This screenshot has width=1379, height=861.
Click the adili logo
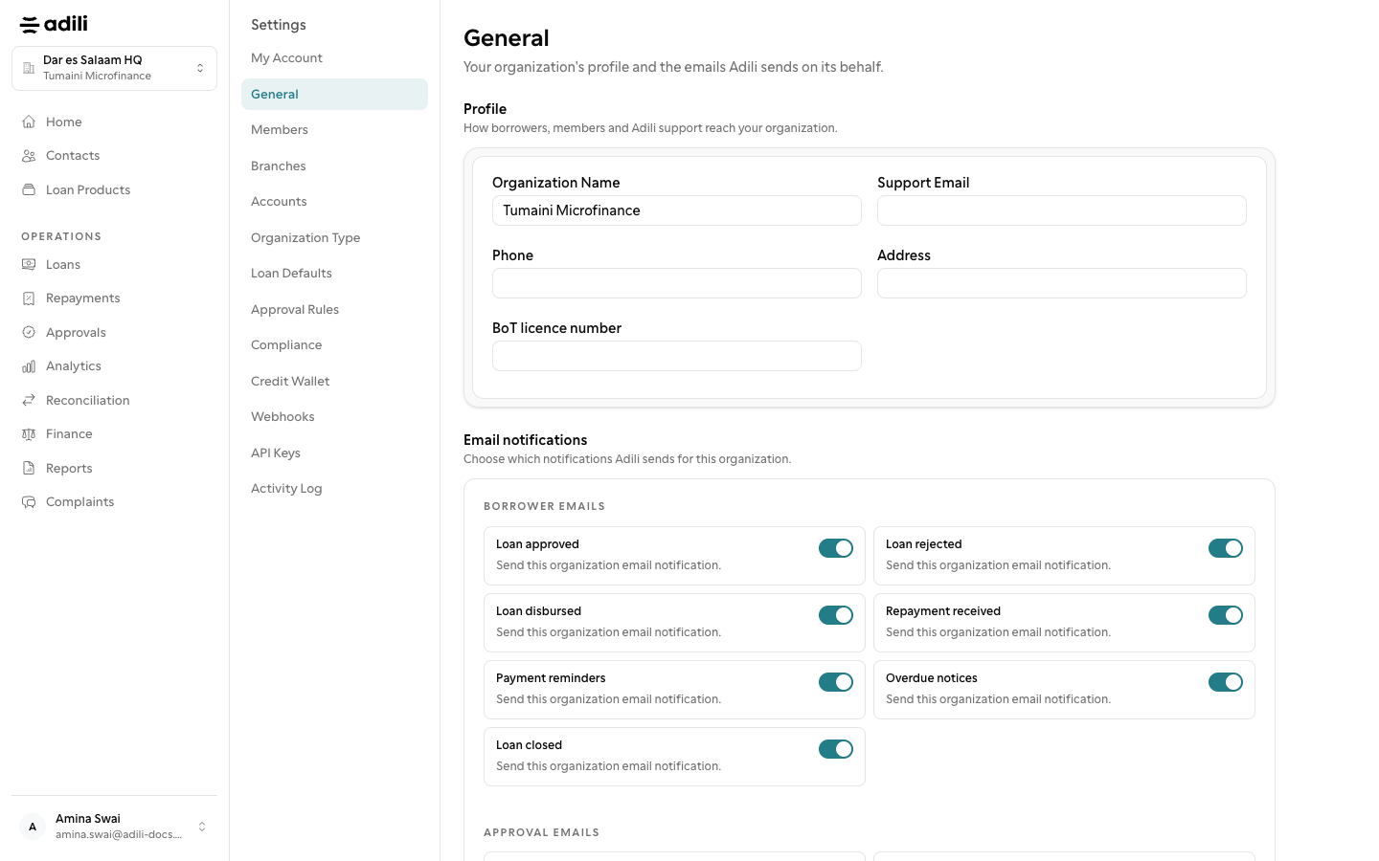[54, 24]
